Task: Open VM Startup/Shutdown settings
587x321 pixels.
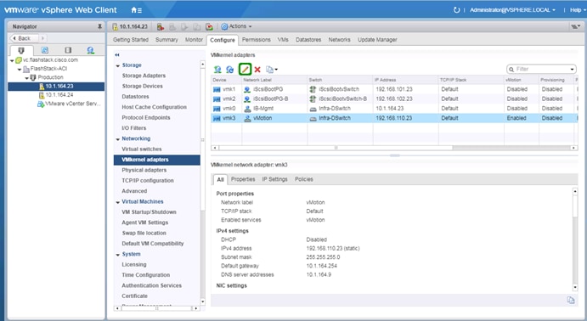Action: click(x=149, y=212)
